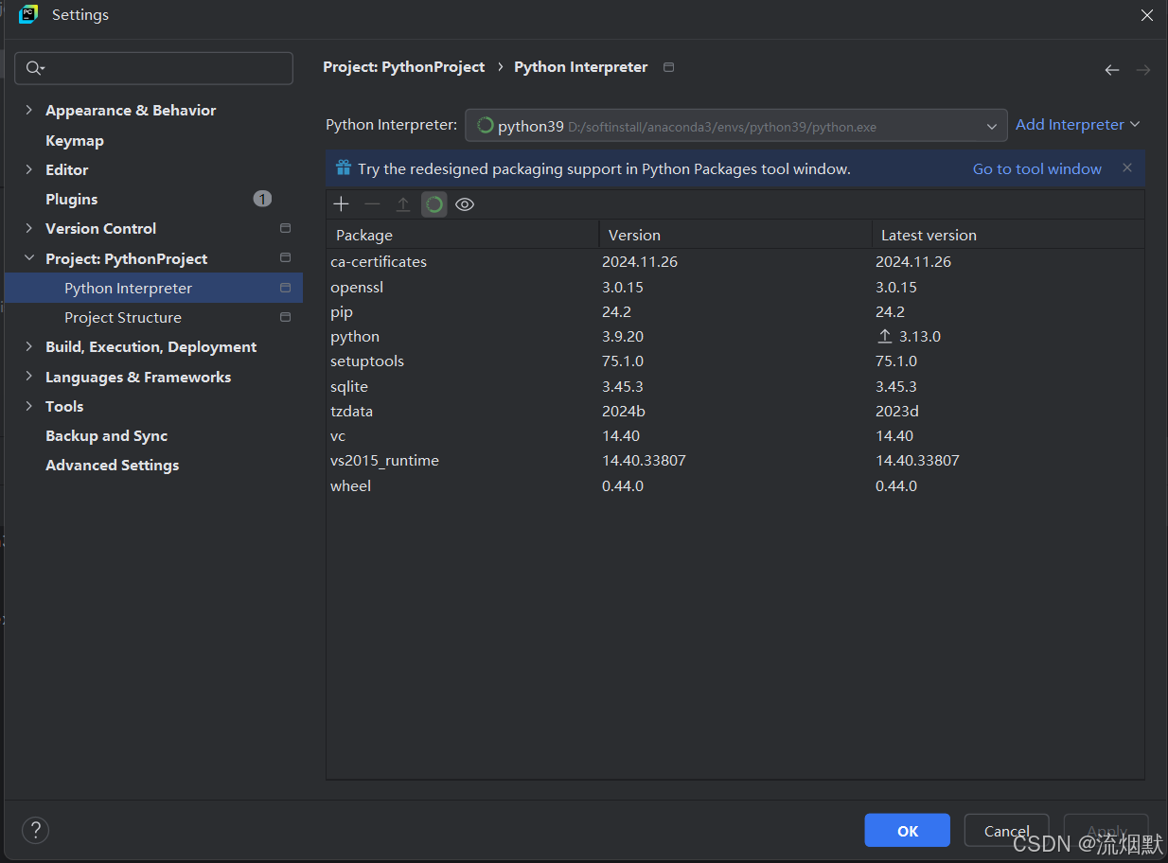This screenshot has width=1168, height=863.
Task: Select the wheel package row
Action: (735, 485)
